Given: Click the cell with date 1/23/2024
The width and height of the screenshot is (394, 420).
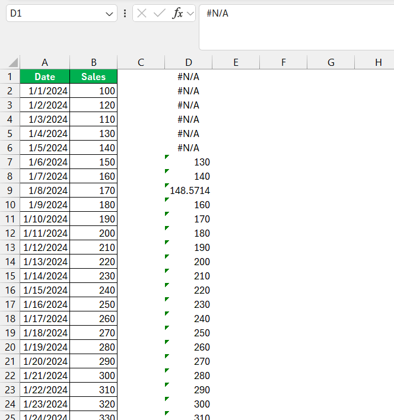Looking at the screenshot, I should tap(45, 404).
